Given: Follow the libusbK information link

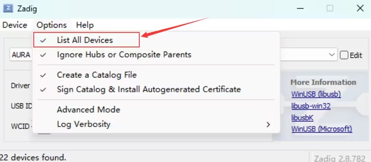Looking at the screenshot, I should 302,118.
